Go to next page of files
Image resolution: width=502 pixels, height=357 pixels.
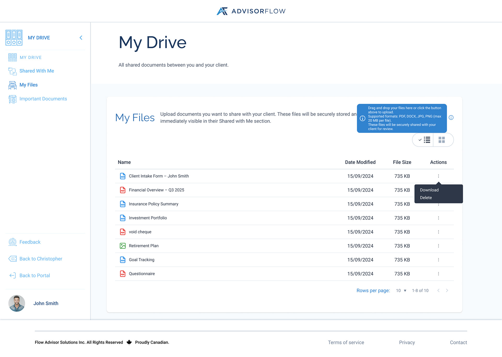(x=447, y=291)
